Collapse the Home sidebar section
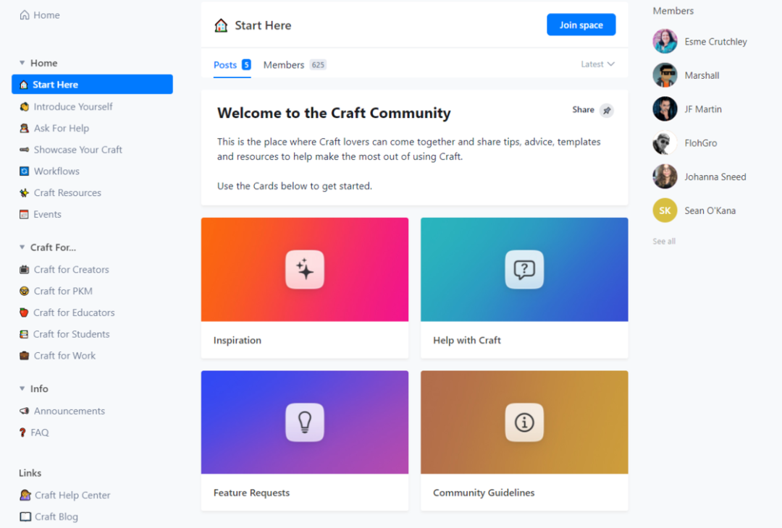Viewport: 782px width, 528px height. coord(22,63)
